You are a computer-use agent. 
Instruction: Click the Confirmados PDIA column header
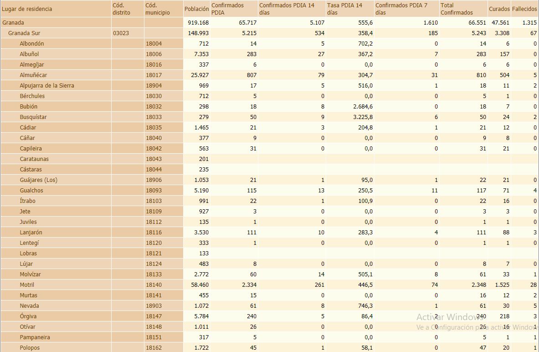coord(234,9)
